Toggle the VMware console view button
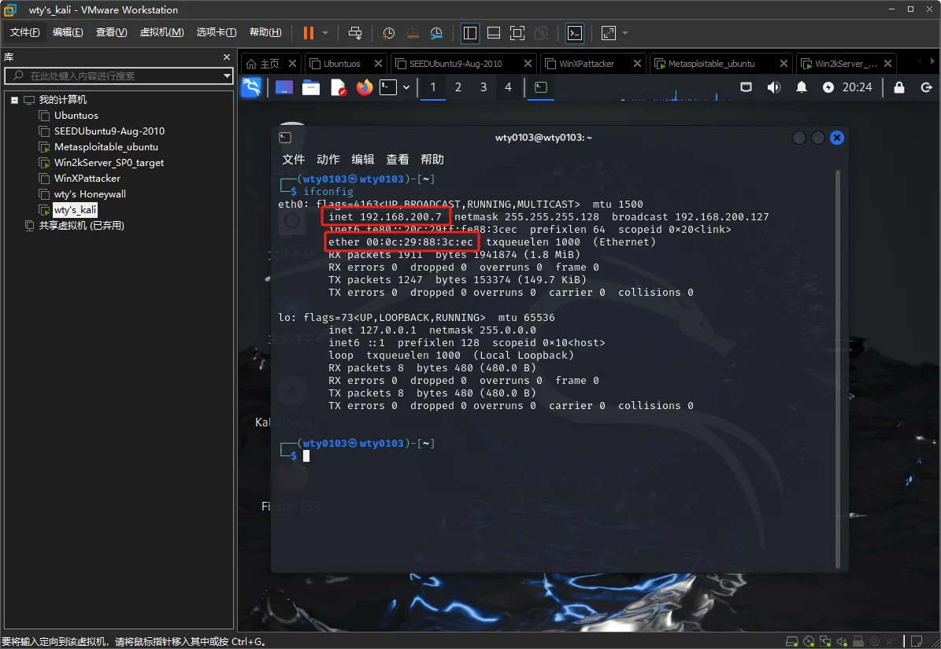 tap(574, 33)
